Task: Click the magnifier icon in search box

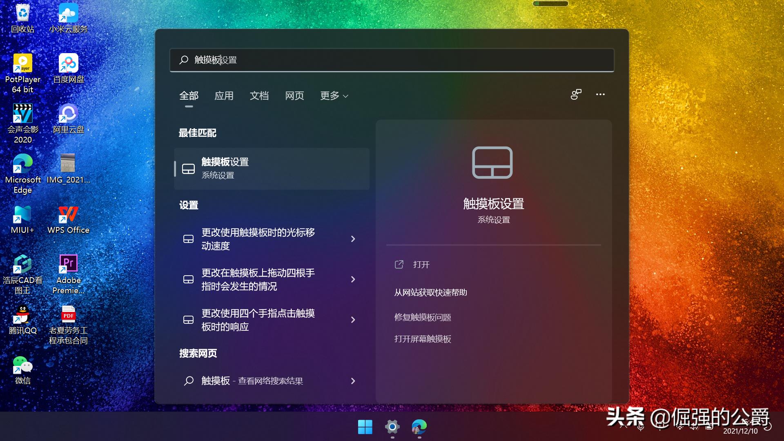Action: [x=183, y=60]
